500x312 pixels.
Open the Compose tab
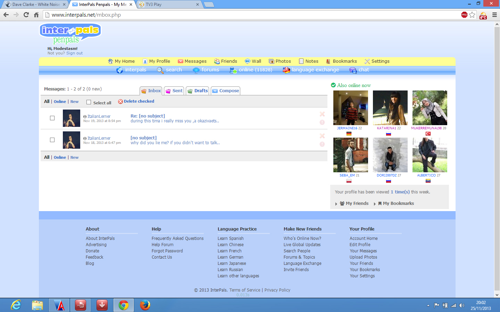click(225, 91)
